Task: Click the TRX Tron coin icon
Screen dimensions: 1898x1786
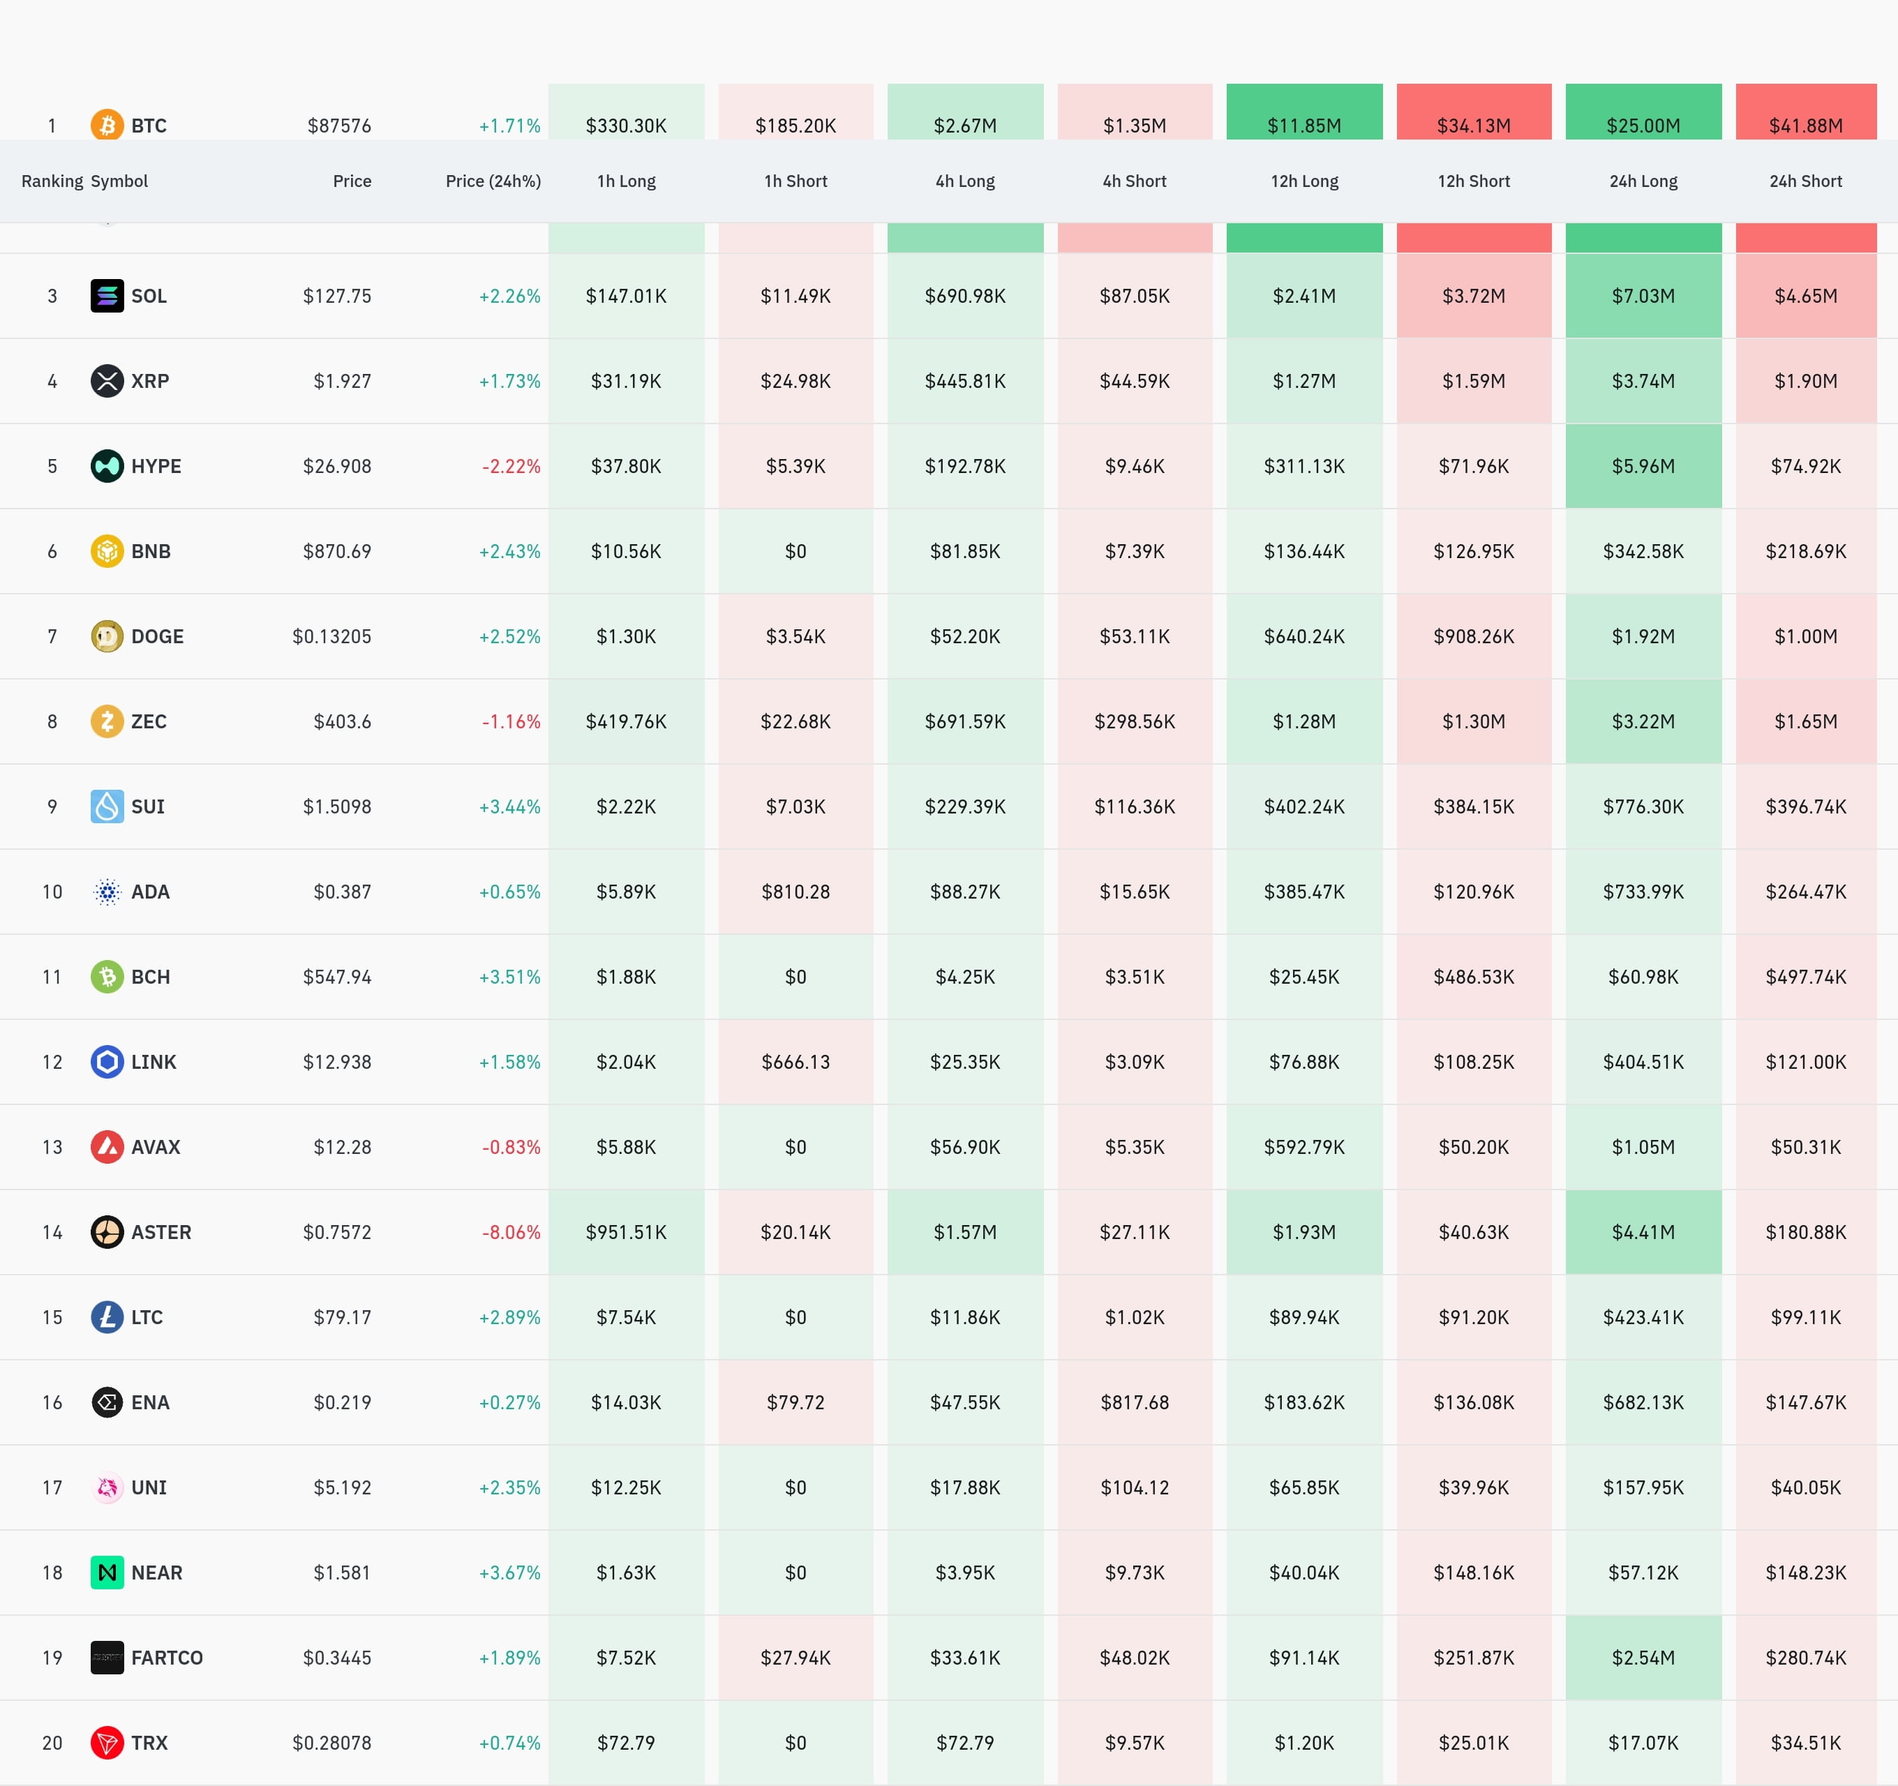Action: pyautogui.click(x=107, y=1742)
